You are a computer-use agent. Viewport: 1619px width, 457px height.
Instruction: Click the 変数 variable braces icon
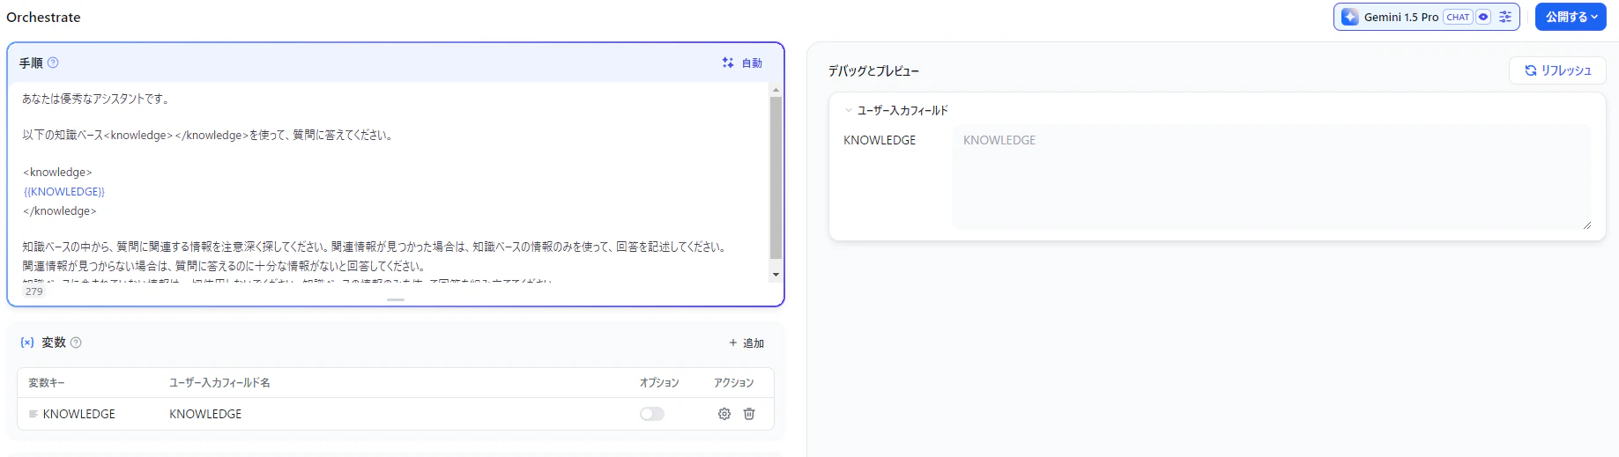[27, 343]
